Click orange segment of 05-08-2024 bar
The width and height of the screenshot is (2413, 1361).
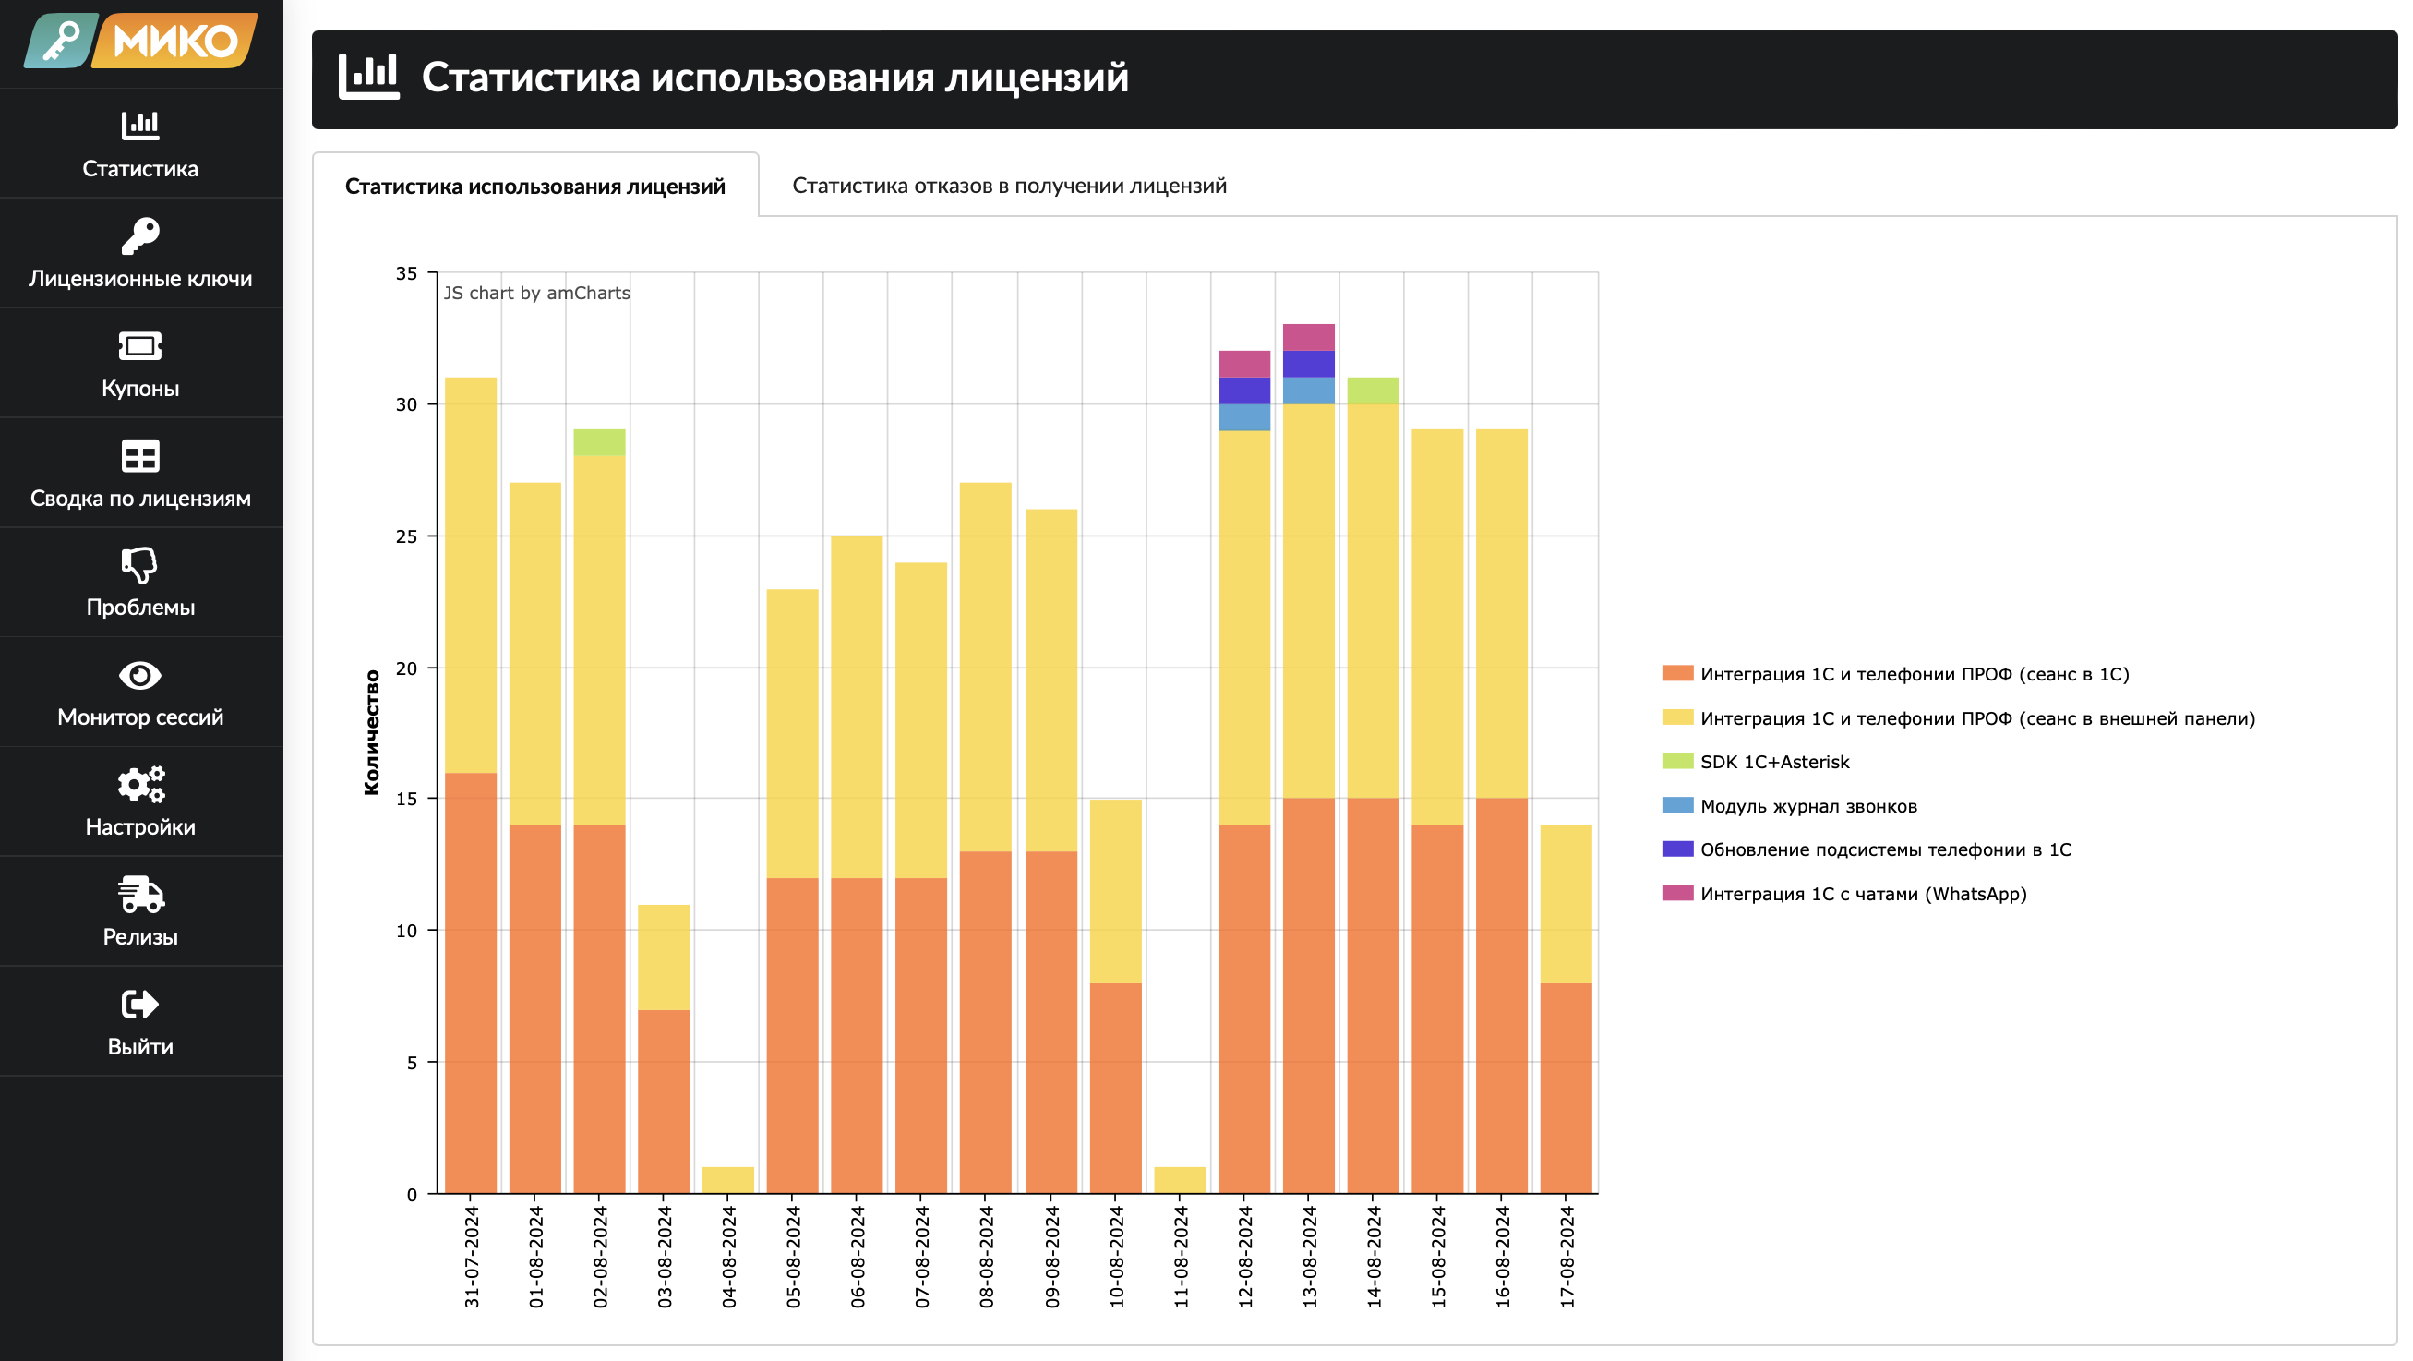click(x=792, y=1036)
